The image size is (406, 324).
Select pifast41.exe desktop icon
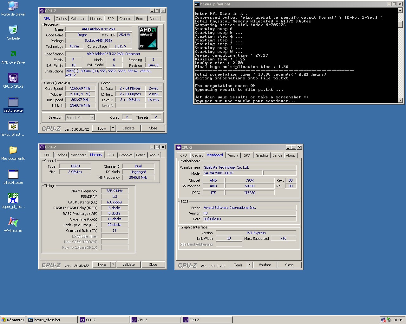pyautogui.click(x=13, y=177)
